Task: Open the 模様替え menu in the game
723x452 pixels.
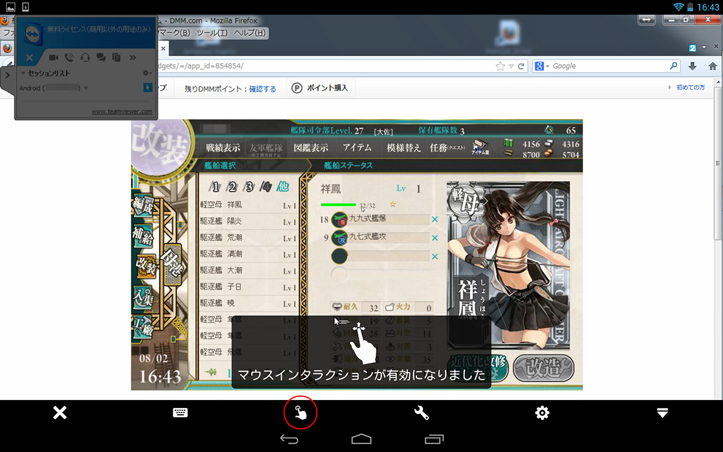Action: (x=404, y=148)
